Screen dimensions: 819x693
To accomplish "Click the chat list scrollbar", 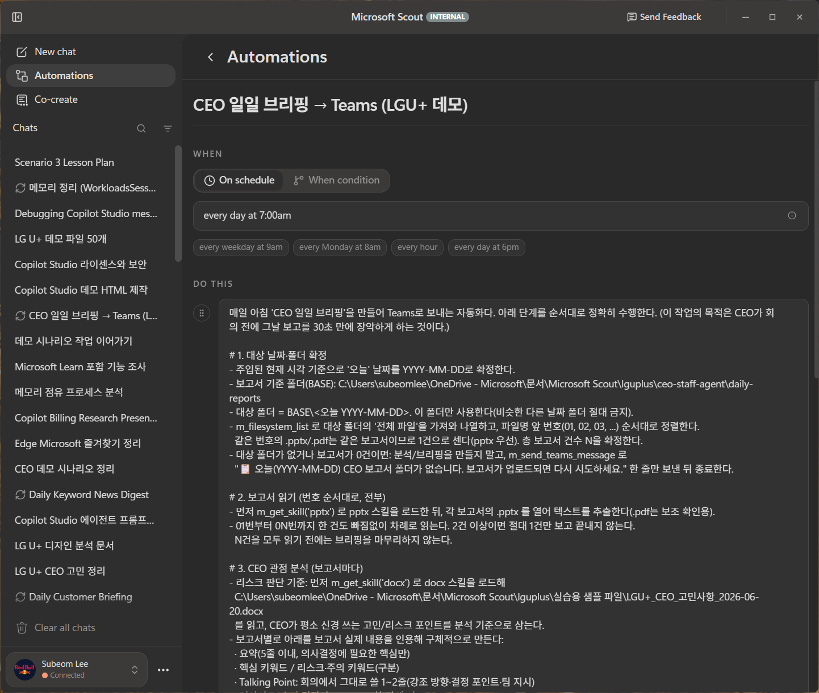I will 178,204.
